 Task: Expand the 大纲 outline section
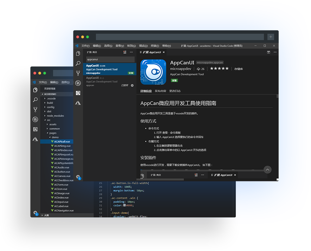42,215
